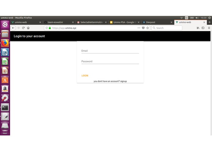Viewport: 212px width, 151px height.
Task: Toggle the sidebar view icon
Action: (203, 28)
